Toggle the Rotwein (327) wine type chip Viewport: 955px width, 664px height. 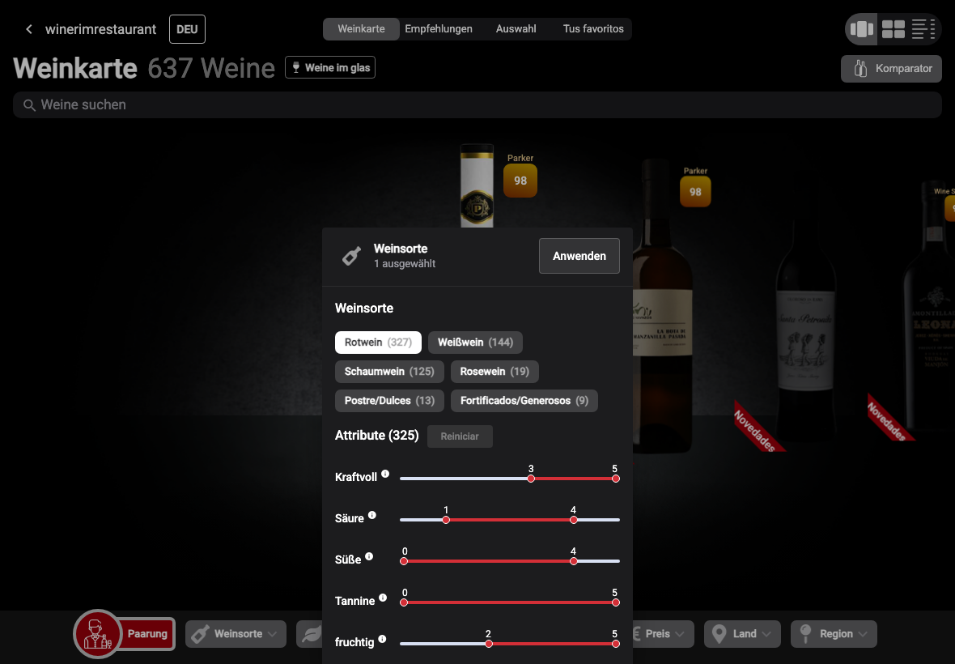[x=378, y=343]
